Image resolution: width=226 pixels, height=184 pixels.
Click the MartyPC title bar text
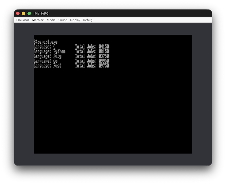pyautogui.click(x=42, y=14)
